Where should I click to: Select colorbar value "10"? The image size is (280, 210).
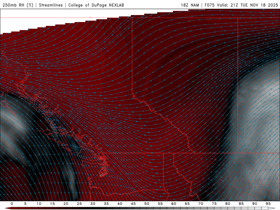(39, 204)
